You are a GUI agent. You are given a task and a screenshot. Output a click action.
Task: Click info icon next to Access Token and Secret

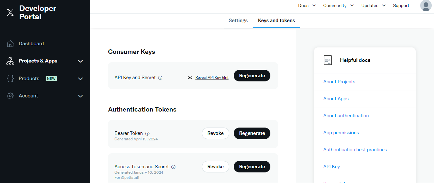click(173, 167)
